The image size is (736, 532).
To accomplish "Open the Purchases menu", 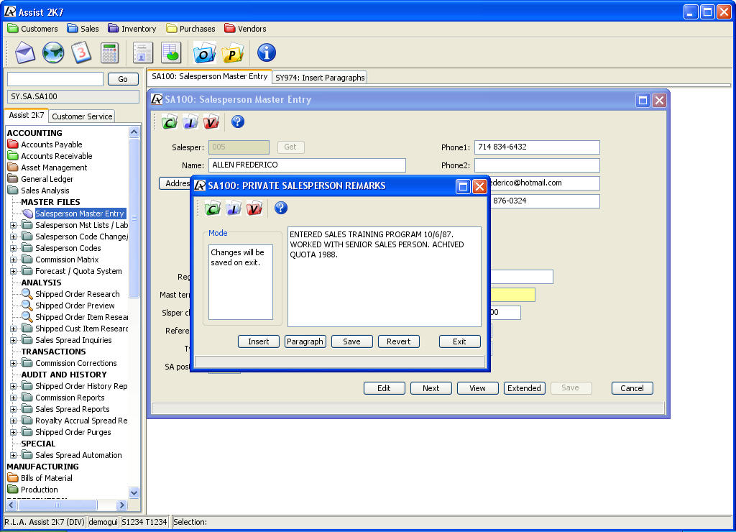I will (x=191, y=29).
